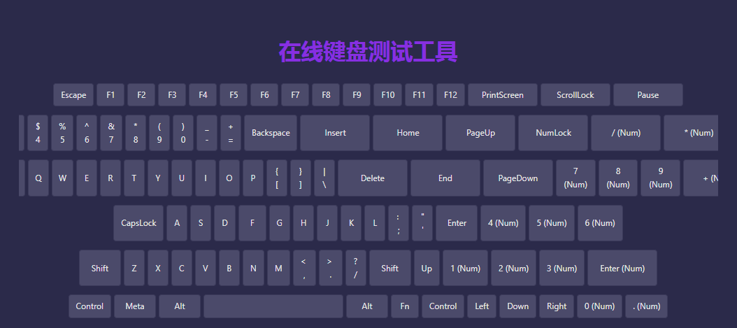Select the left bracket { [ key
This screenshot has height=328, width=737.
click(x=277, y=178)
